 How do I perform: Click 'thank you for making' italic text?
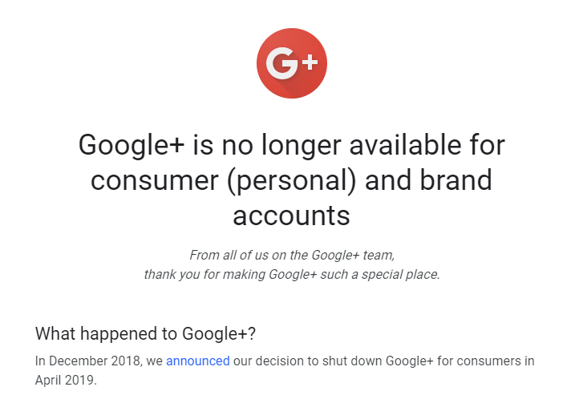(204, 275)
